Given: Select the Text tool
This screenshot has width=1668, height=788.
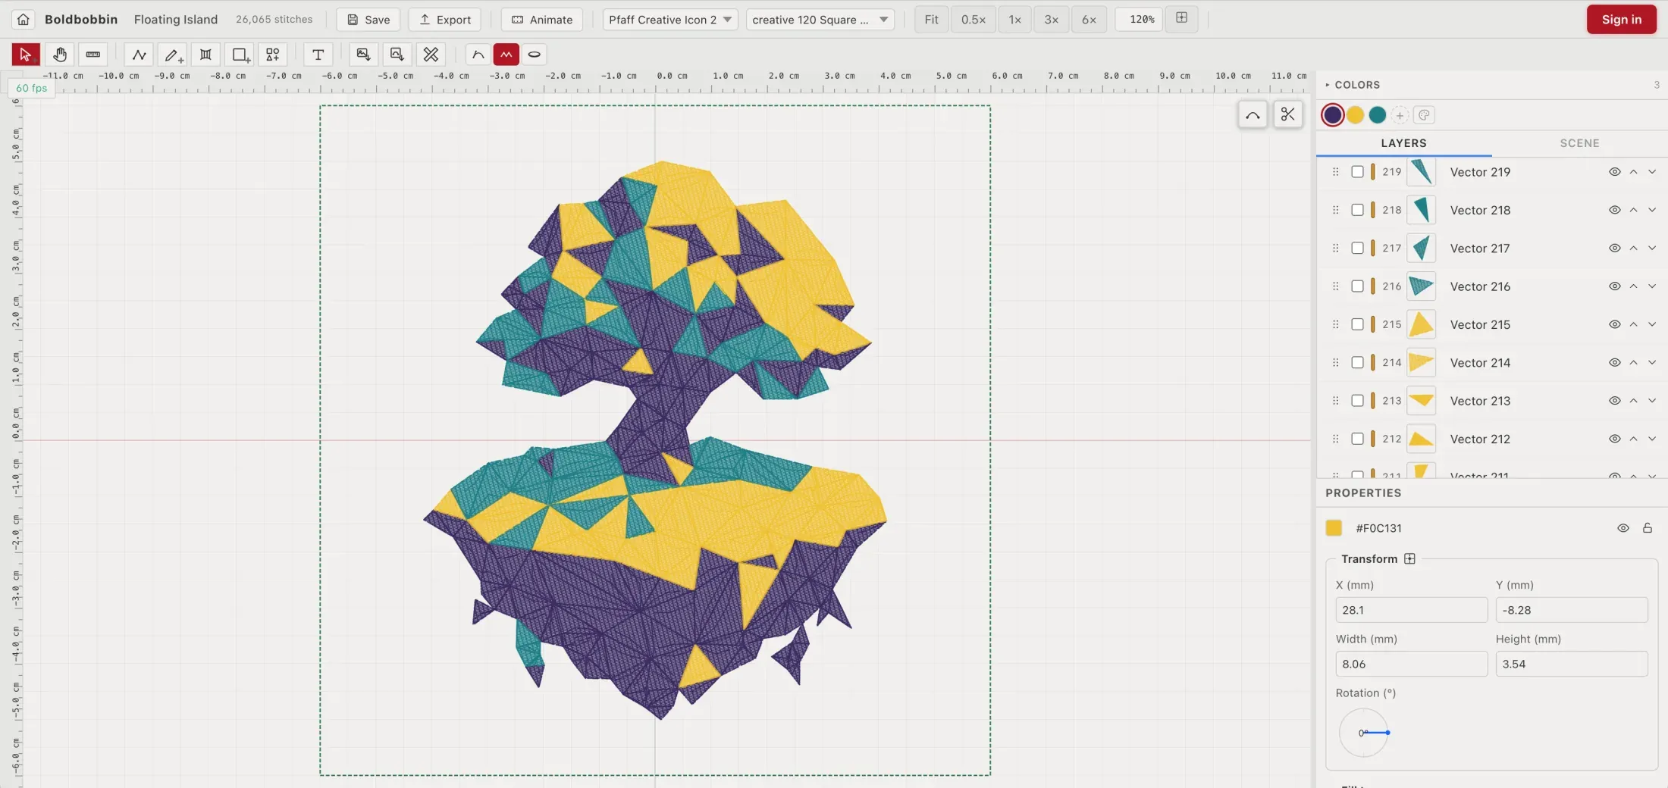Looking at the screenshot, I should (318, 55).
